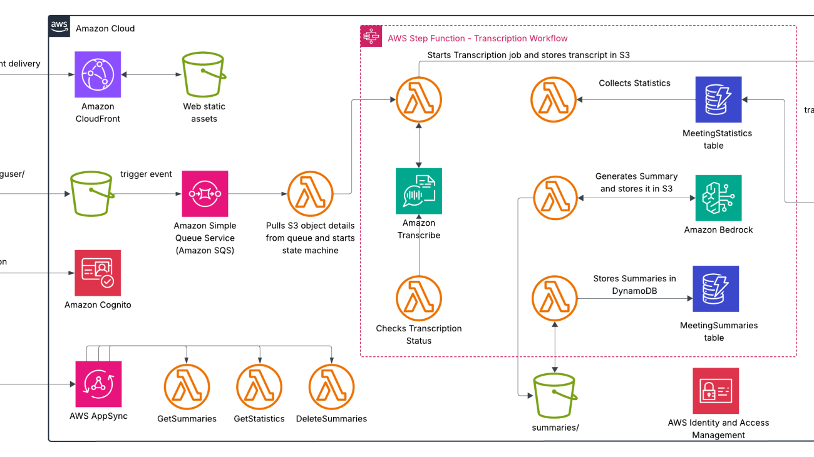This screenshot has width=814, height=457.
Task: Click the GetStatistics Lambda icon
Action: pos(259,386)
